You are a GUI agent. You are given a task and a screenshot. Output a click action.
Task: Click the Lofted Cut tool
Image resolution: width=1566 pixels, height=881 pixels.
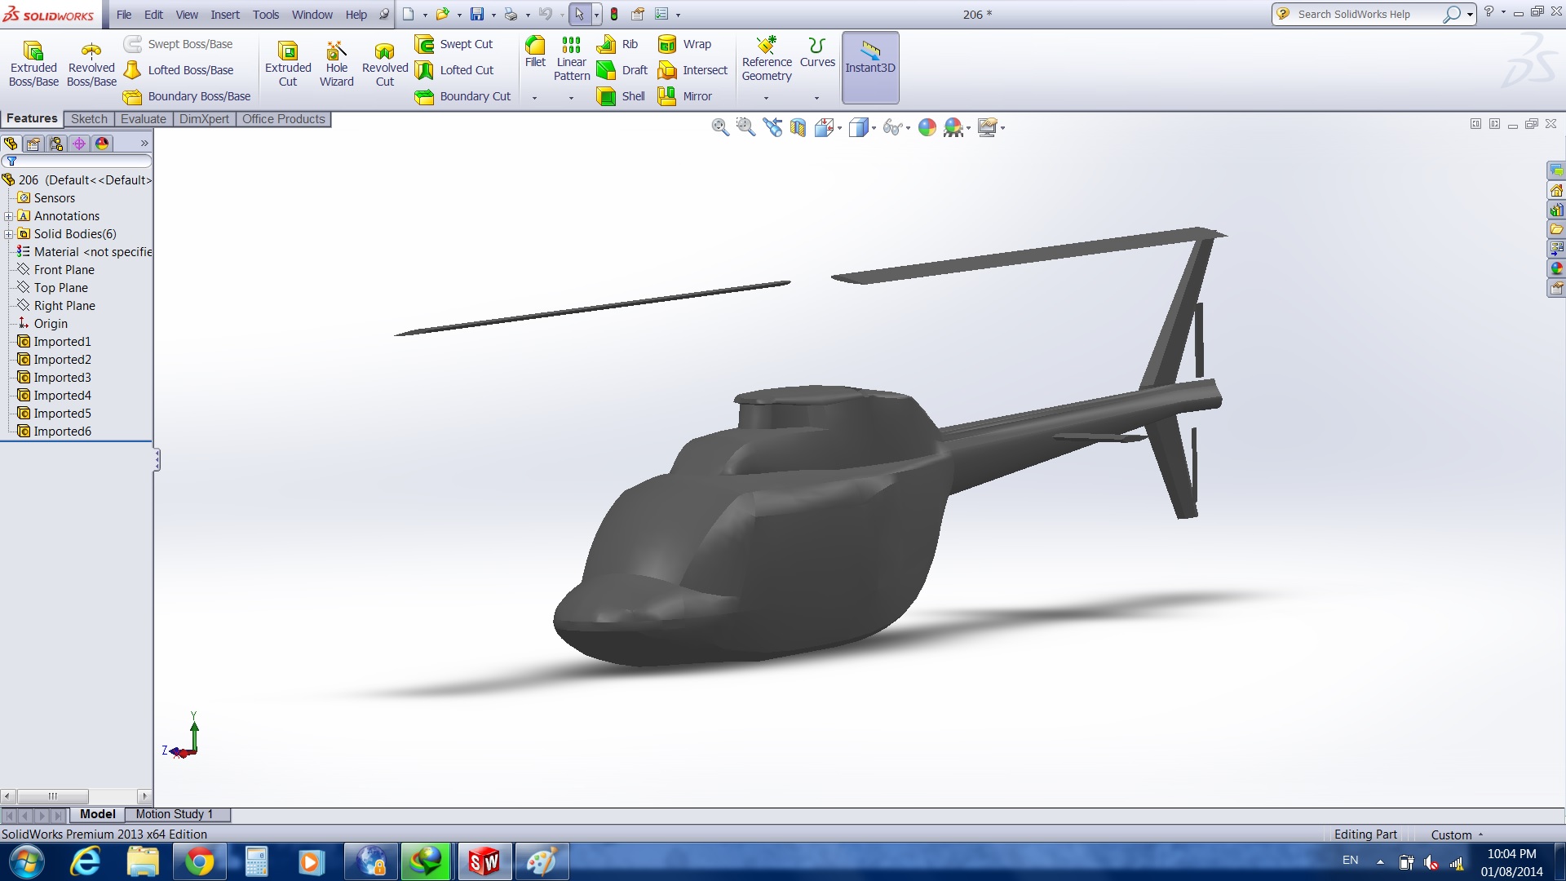[454, 70]
